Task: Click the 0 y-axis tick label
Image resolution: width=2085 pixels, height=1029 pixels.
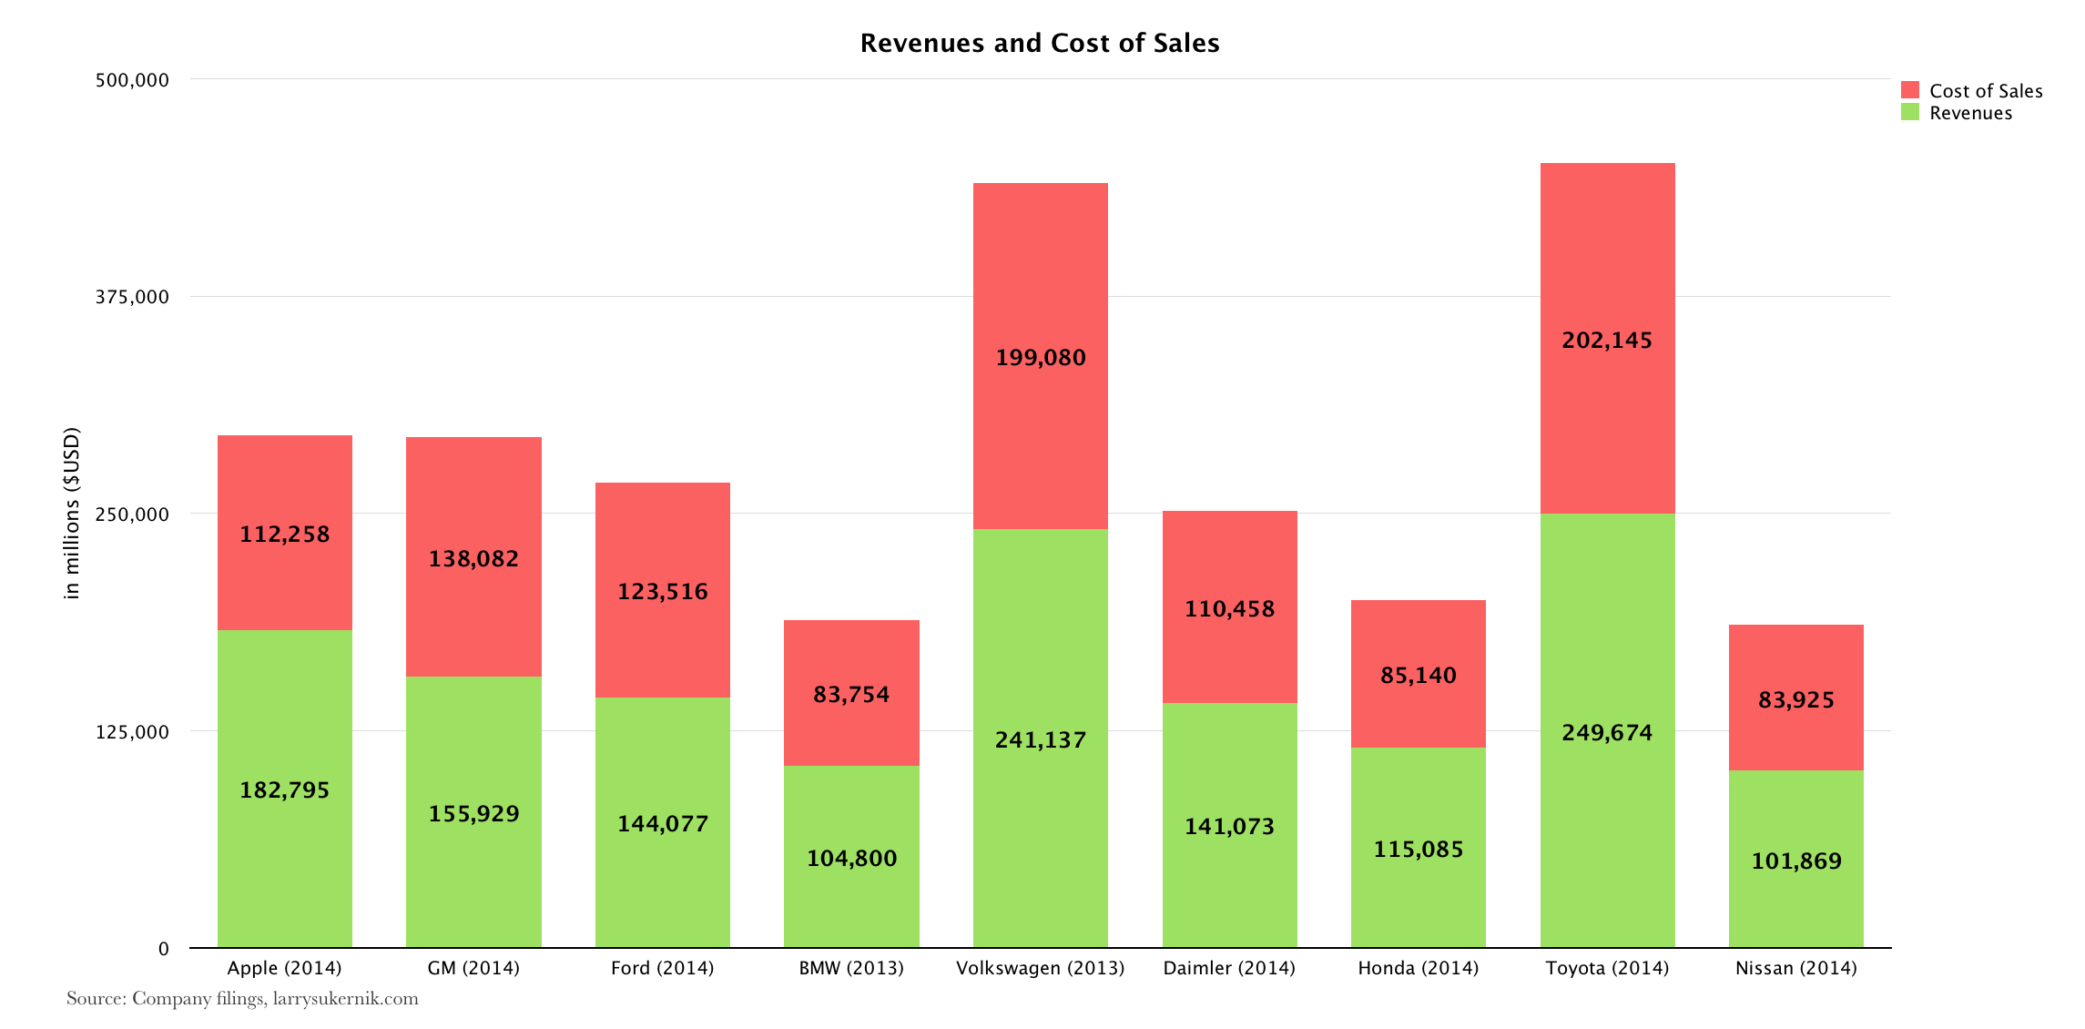Action: pyautogui.click(x=164, y=949)
